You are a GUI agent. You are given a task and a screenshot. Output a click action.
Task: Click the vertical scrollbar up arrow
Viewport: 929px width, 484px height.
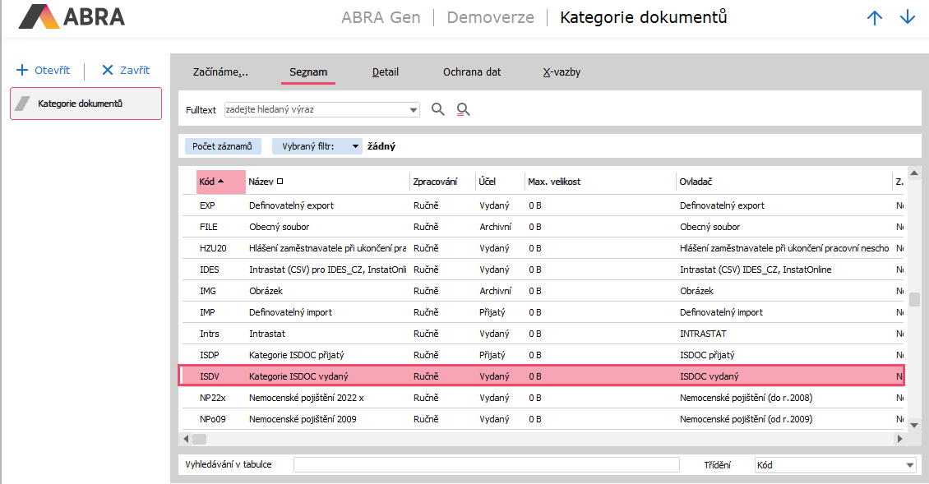tap(915, 173)
